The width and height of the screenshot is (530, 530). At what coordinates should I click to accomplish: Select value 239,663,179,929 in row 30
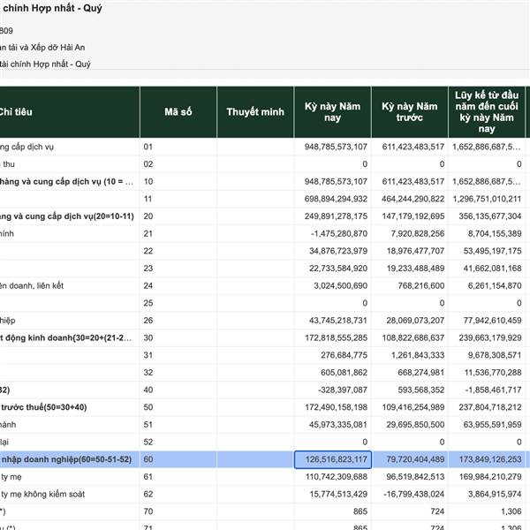click(x=490, y=337)
